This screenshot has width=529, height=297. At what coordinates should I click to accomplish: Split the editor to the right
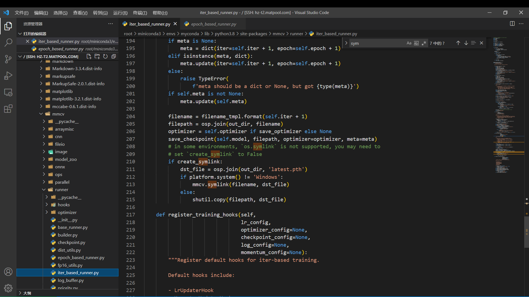point(512,24)
